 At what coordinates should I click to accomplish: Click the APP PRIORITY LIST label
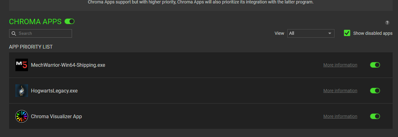coord(31,47)
